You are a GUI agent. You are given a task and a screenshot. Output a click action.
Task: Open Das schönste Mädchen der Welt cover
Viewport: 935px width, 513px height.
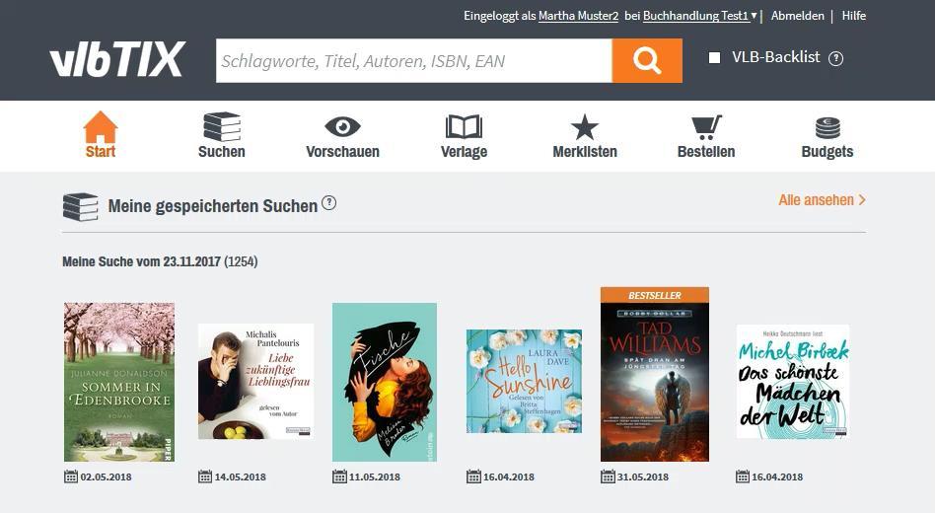pyautogui.click(x=793, y=381)
